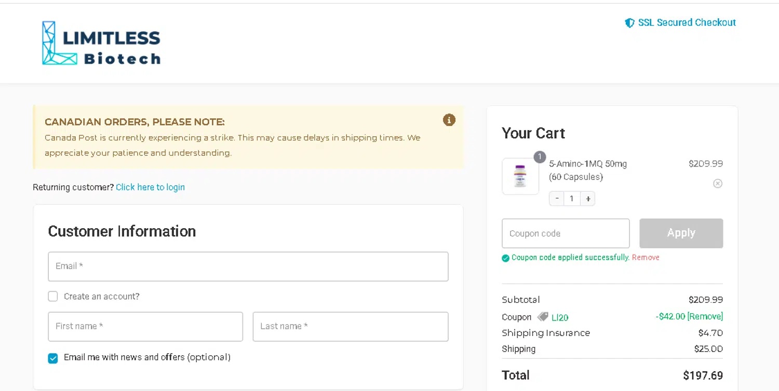Select the First name input field

click(x=145, y=327)
